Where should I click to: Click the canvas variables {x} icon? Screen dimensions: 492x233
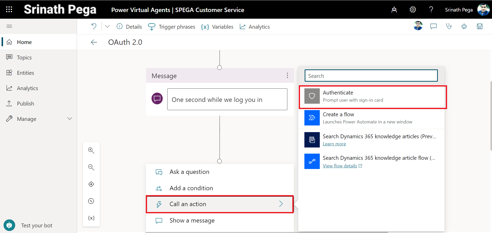point(91,218)
